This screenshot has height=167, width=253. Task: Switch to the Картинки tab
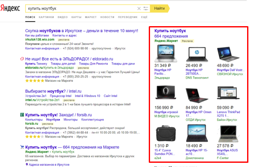[x=46, y=17]
